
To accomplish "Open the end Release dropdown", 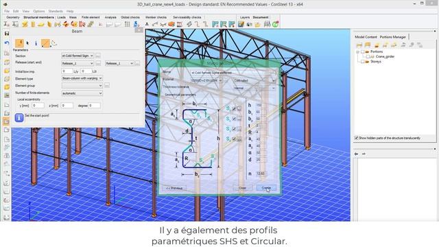I will (119, 63).
